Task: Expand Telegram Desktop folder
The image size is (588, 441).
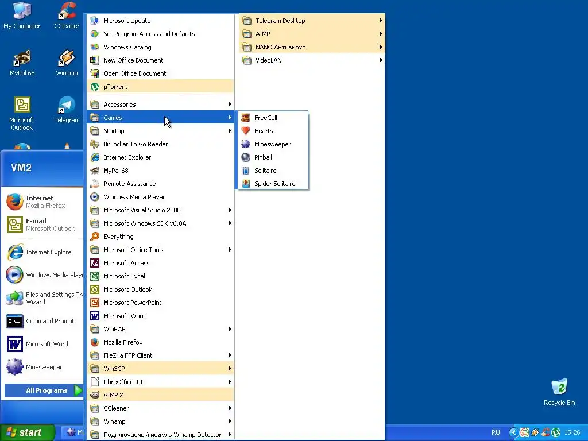Action: tap(312, 21)
